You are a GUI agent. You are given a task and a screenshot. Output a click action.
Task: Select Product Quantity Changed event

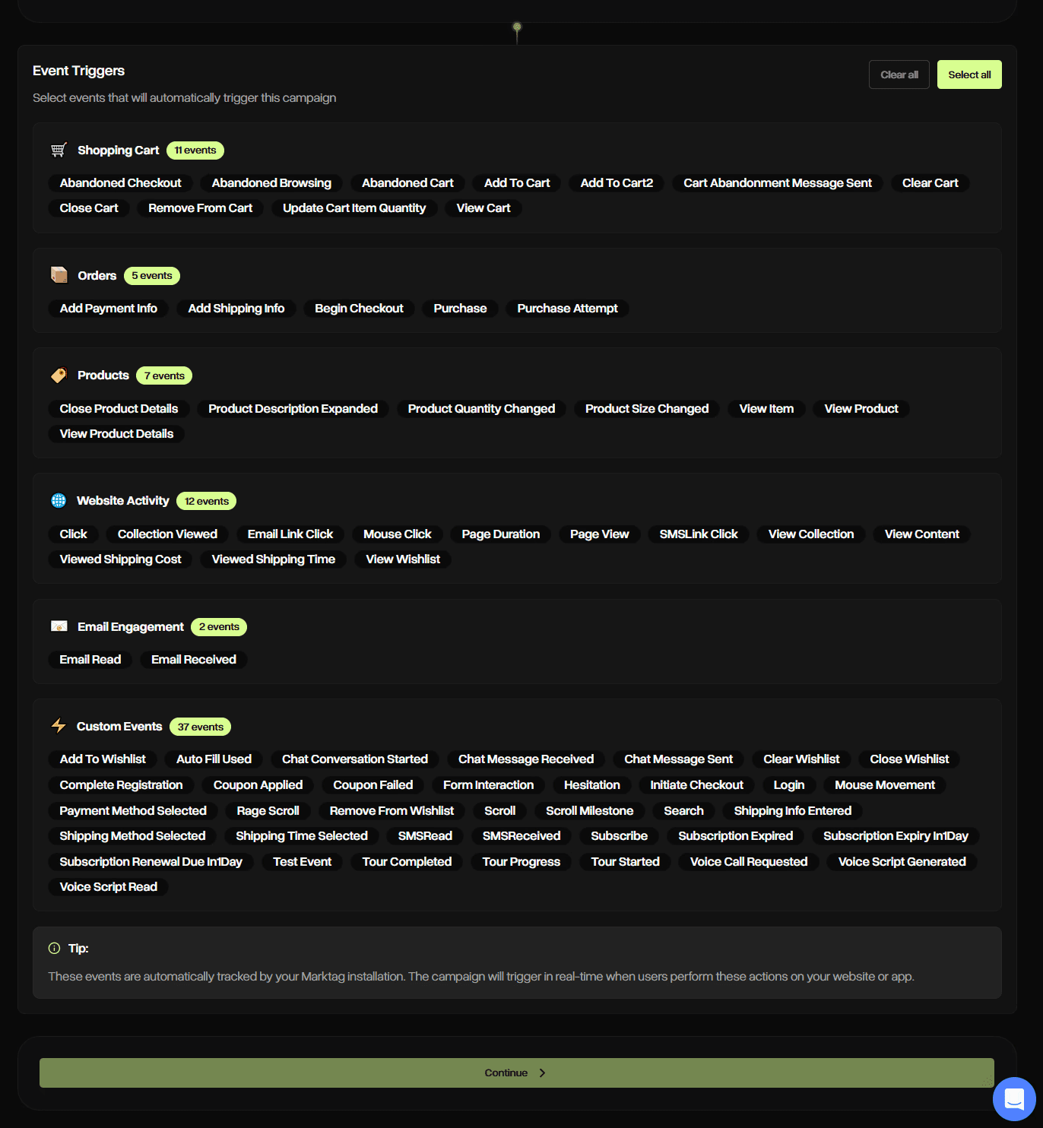481,409
